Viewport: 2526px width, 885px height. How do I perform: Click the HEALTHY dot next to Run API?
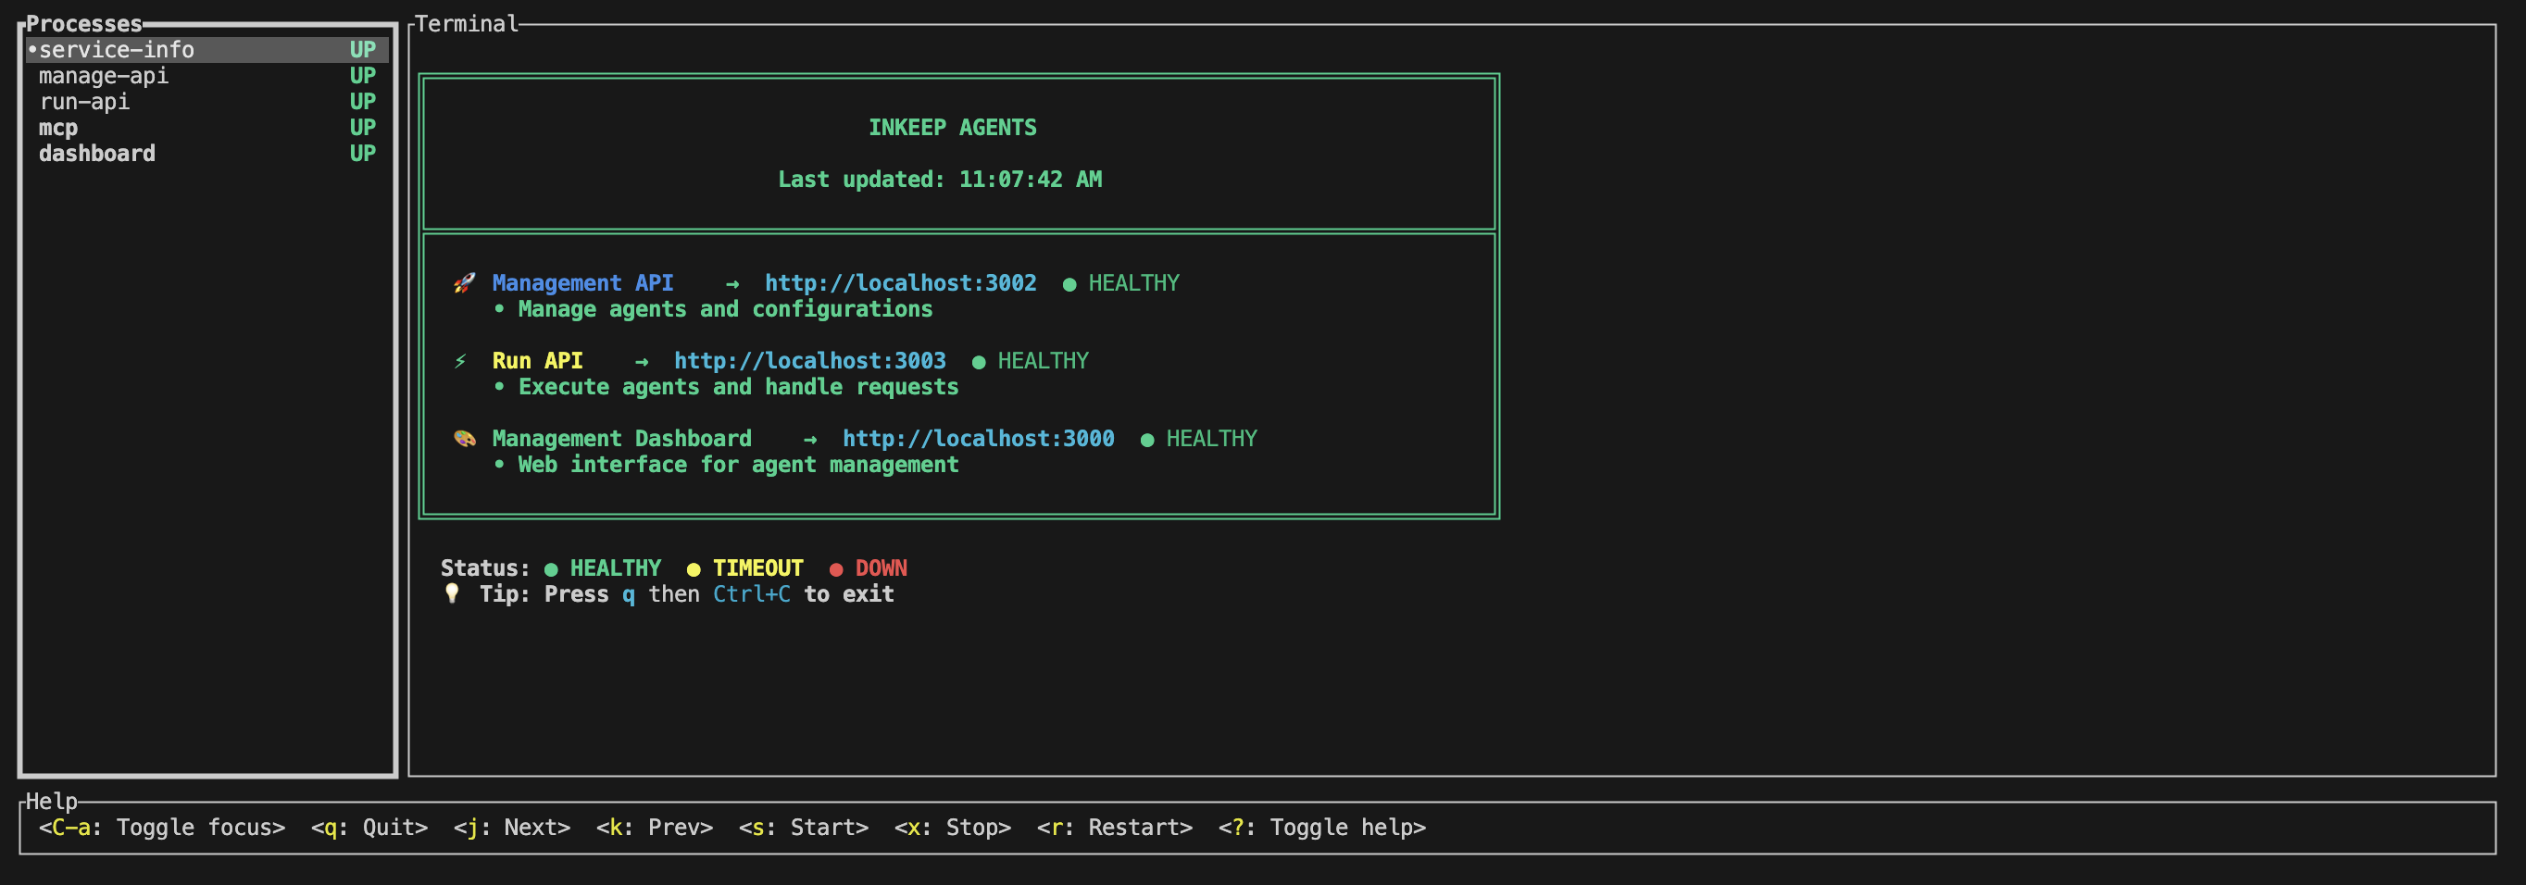977,361
